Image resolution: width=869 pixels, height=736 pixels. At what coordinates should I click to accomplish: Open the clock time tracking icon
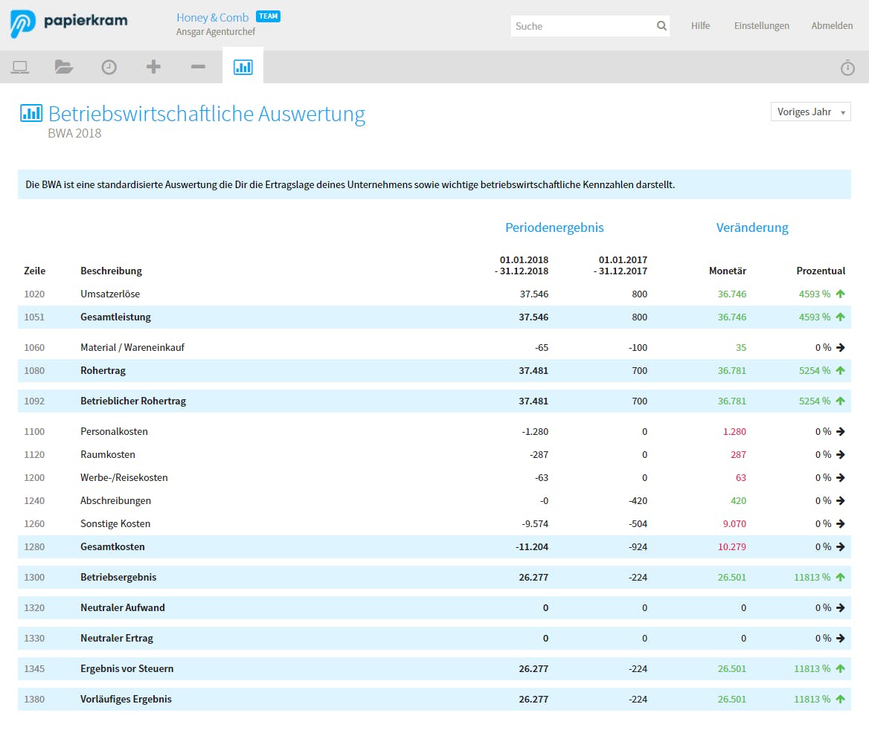[x=109, y=68]
